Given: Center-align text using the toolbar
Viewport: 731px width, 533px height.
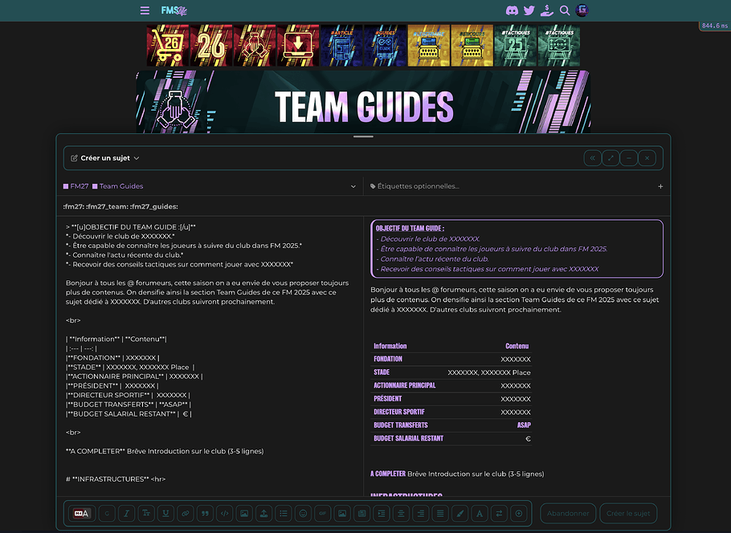Looking at the screenshot, I should [401, 514].
